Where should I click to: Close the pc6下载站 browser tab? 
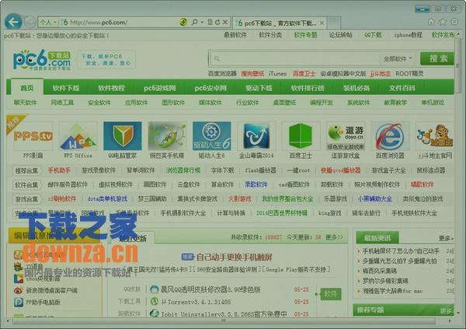tap(322, 23)
